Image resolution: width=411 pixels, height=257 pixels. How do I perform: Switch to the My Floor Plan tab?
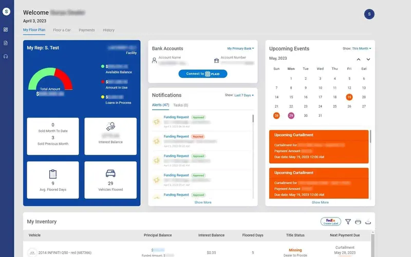(x=34, y=30)
